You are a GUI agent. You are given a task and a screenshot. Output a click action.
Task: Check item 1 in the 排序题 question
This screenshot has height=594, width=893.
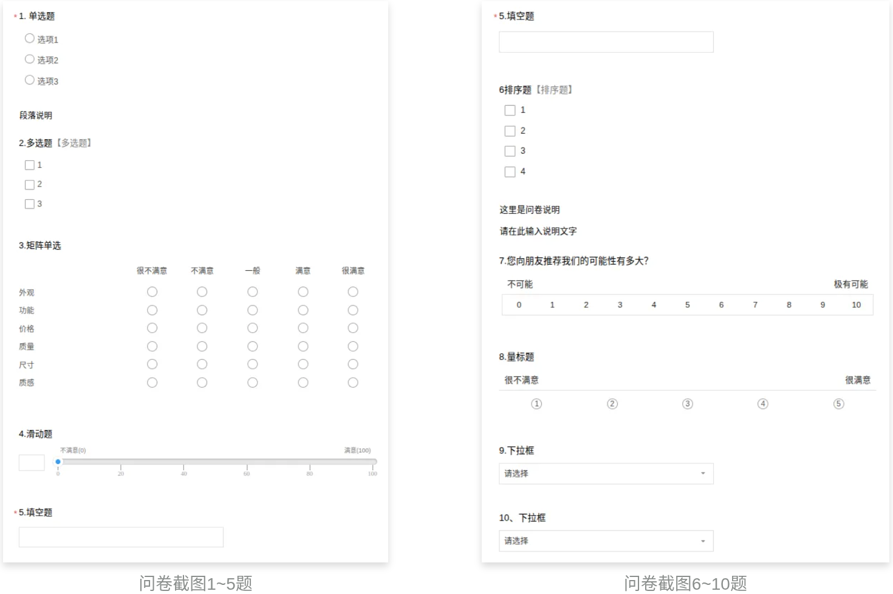coord(510,110)
